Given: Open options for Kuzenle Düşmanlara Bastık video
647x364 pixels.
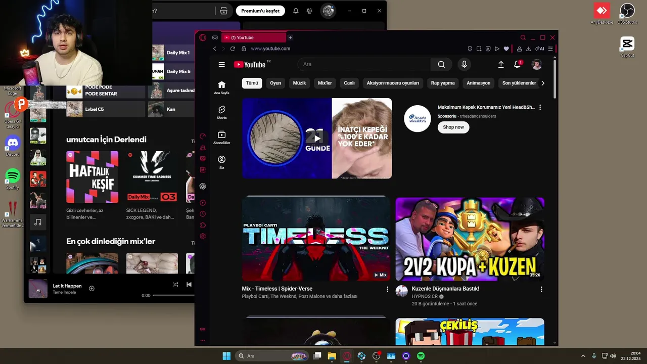Looking at the screenshot, I should tap(541, 289).
